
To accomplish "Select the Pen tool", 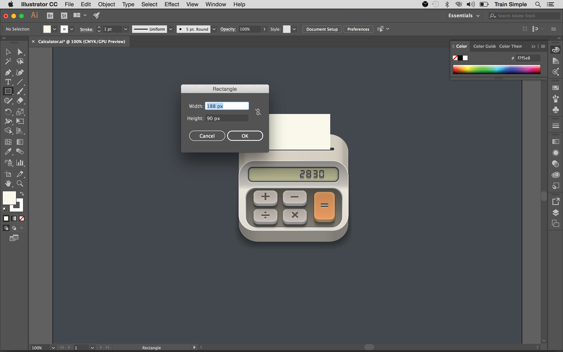I will point(8,72).
